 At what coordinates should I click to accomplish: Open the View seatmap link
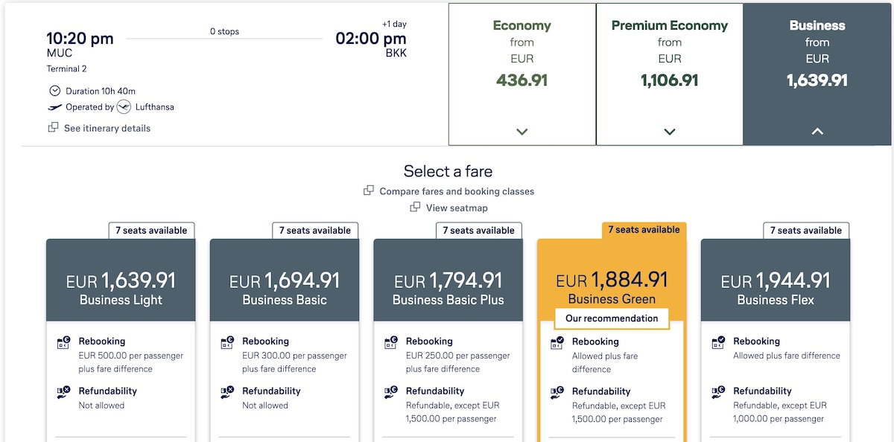[x=457, y=208]
